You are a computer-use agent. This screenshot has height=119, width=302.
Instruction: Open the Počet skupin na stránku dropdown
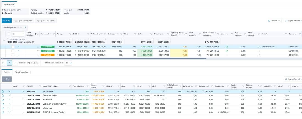68,63
